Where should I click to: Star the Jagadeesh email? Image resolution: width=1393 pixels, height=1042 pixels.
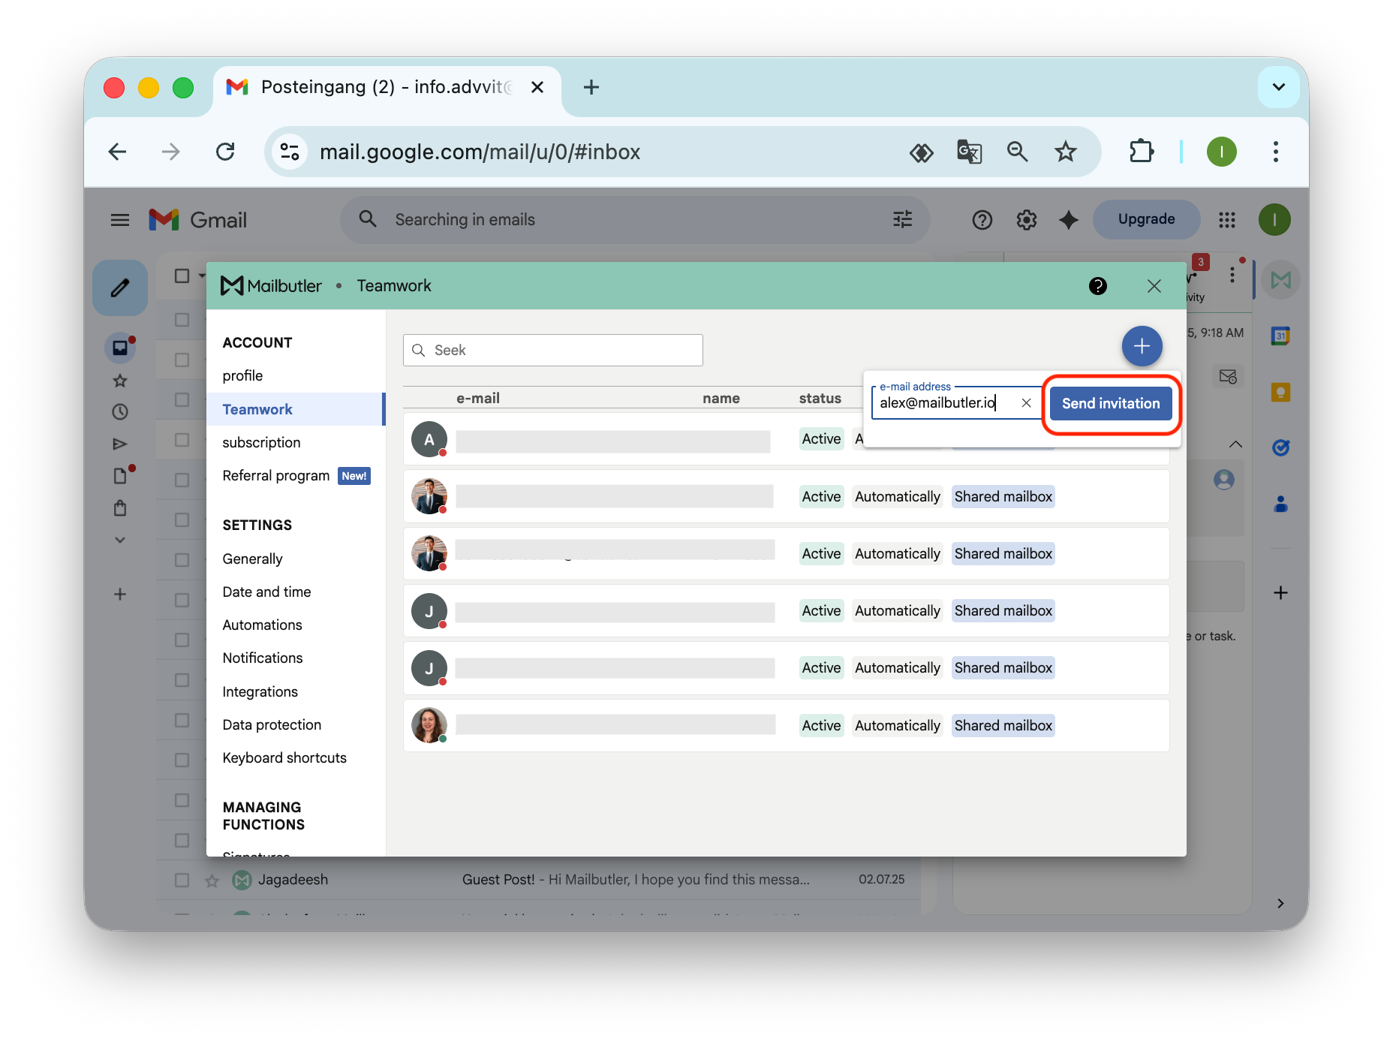point(212,880)
